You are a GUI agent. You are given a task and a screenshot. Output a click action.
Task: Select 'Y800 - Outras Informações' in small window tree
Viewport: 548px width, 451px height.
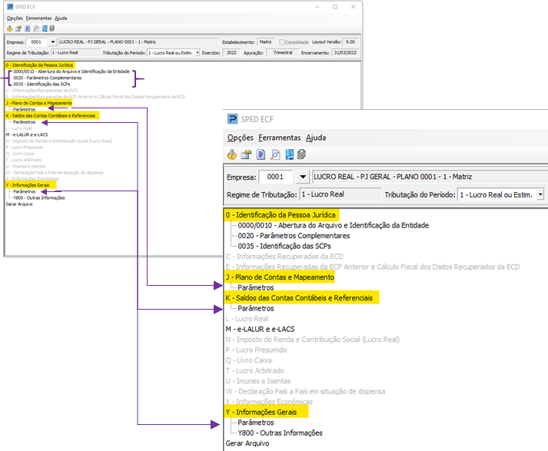coord(39,197)
